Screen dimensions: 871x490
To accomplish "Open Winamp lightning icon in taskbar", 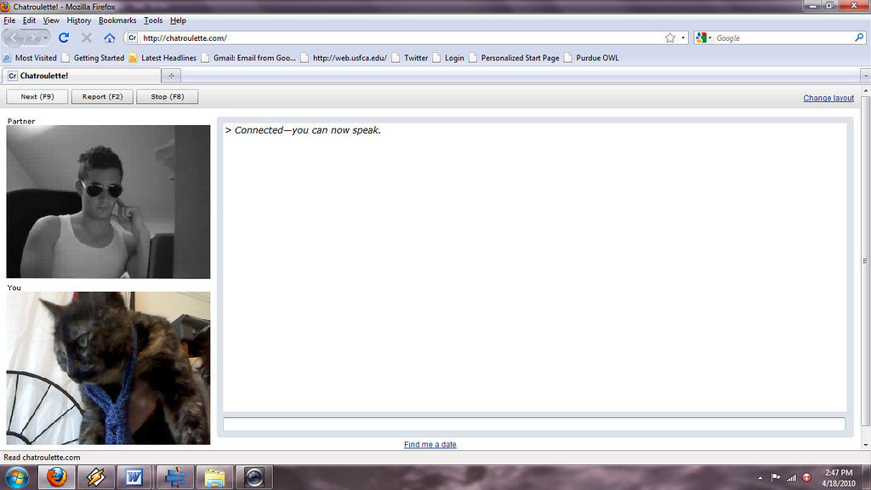I will click(95, 477).
